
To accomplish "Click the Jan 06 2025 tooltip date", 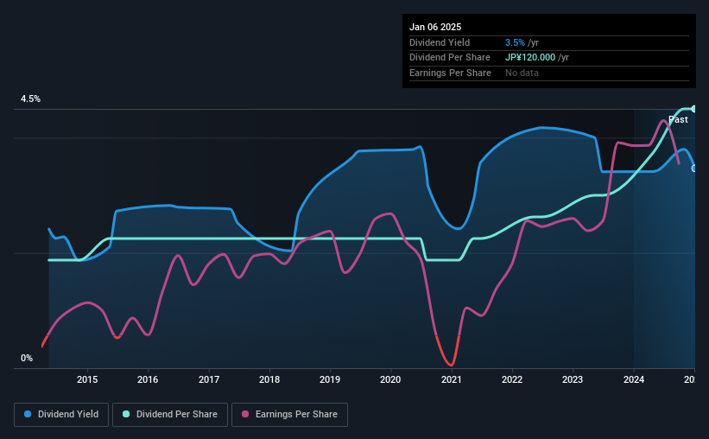I will pyautogui.click(x=435, y=27).
